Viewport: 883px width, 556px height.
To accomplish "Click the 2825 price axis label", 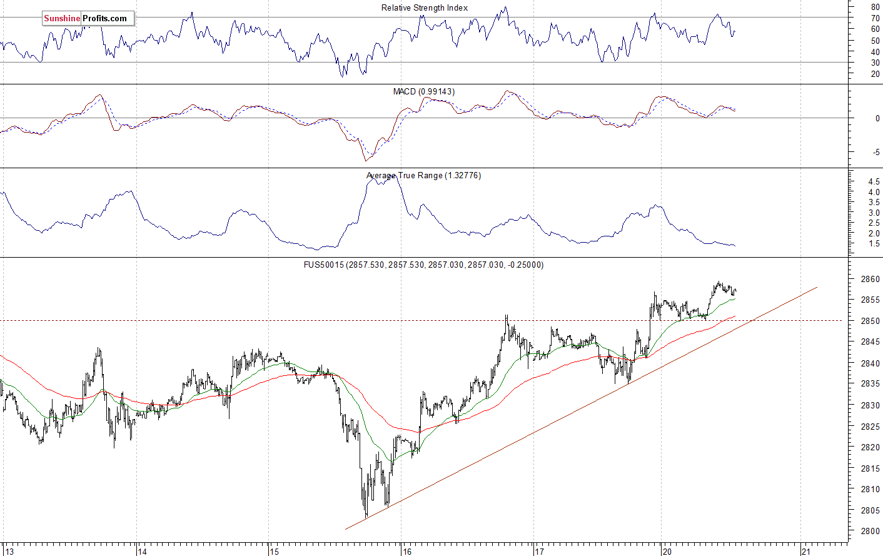I will [x=870, y=426].
